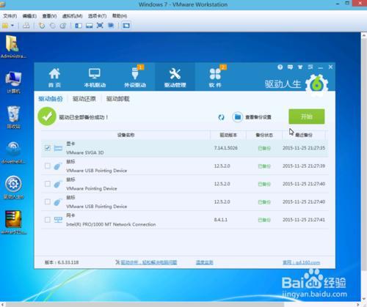Viewport: 367px width, 307px height.
Task: Click the green 开始 button
Action: point(307,116)
